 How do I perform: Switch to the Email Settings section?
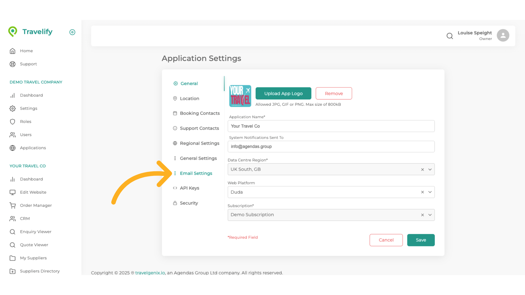[x=196, y=173]
